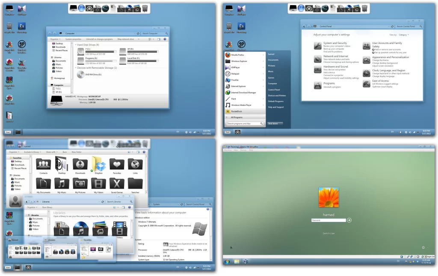Select Devices and Printers in Start menu
This screenshot has height=276, width=438.
coord(277,96)
